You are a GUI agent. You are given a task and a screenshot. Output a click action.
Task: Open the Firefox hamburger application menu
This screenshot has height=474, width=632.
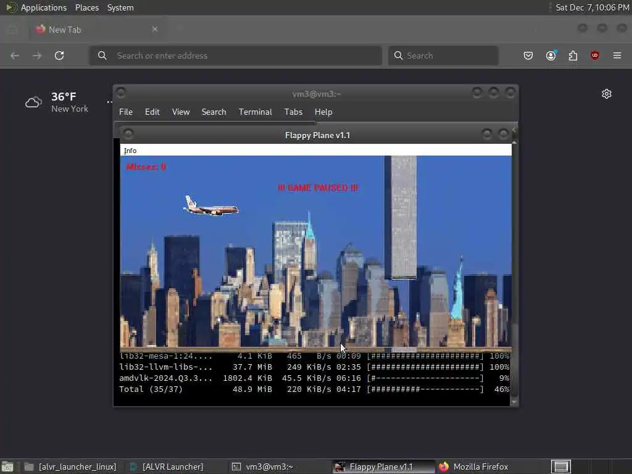click(x=617, y=56)
